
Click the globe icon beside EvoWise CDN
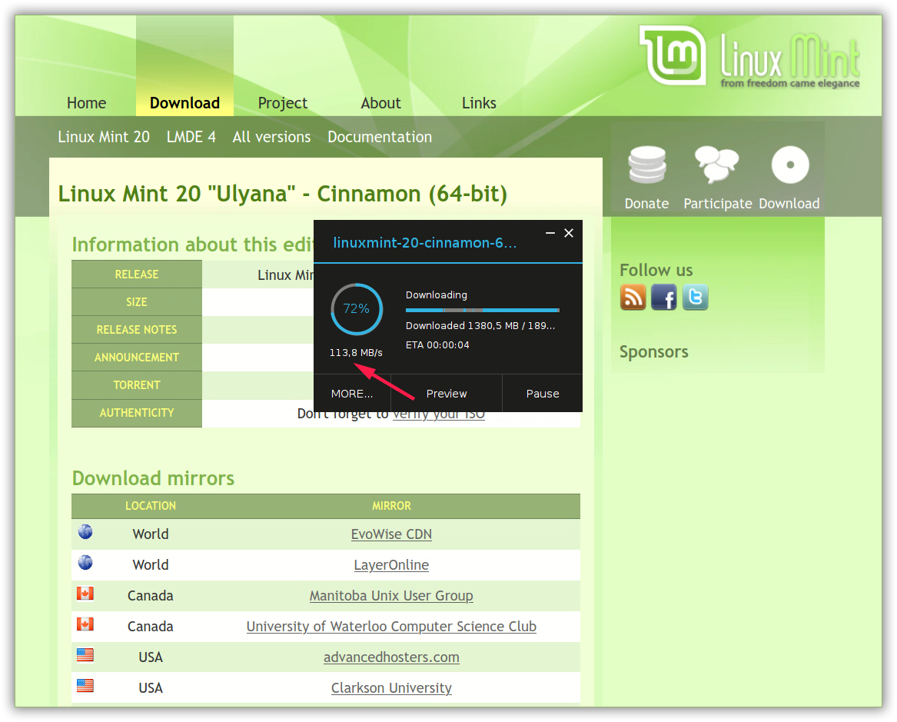pyautogui.click(x=85, y=532)
